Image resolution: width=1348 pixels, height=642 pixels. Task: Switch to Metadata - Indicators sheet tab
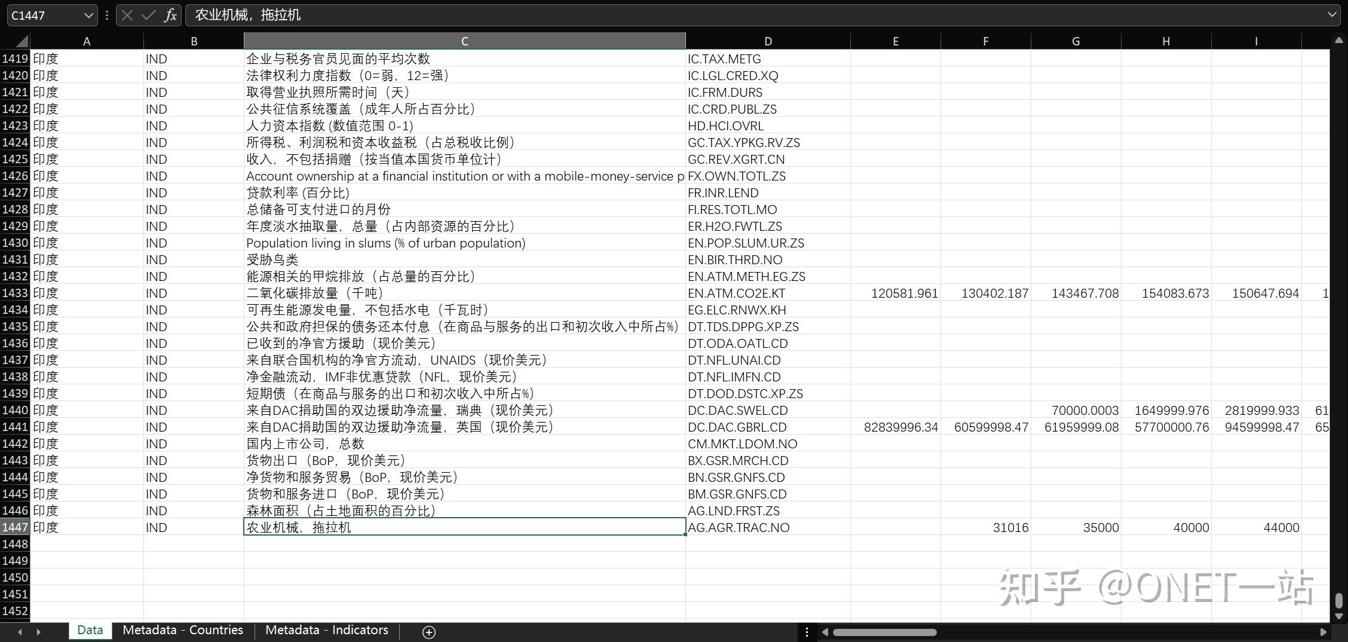tap(327, 630)
